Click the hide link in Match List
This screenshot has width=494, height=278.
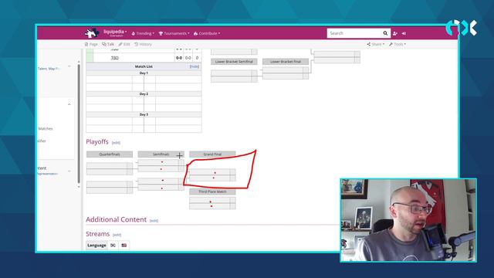[194, 66]
